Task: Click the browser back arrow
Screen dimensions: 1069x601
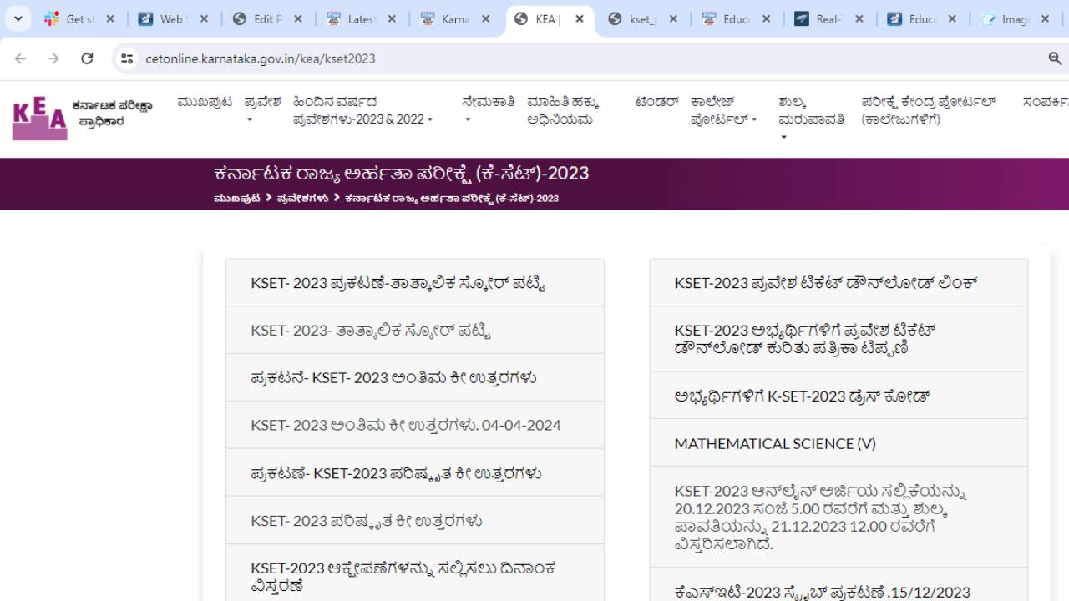Action: [x=21, y=58]
